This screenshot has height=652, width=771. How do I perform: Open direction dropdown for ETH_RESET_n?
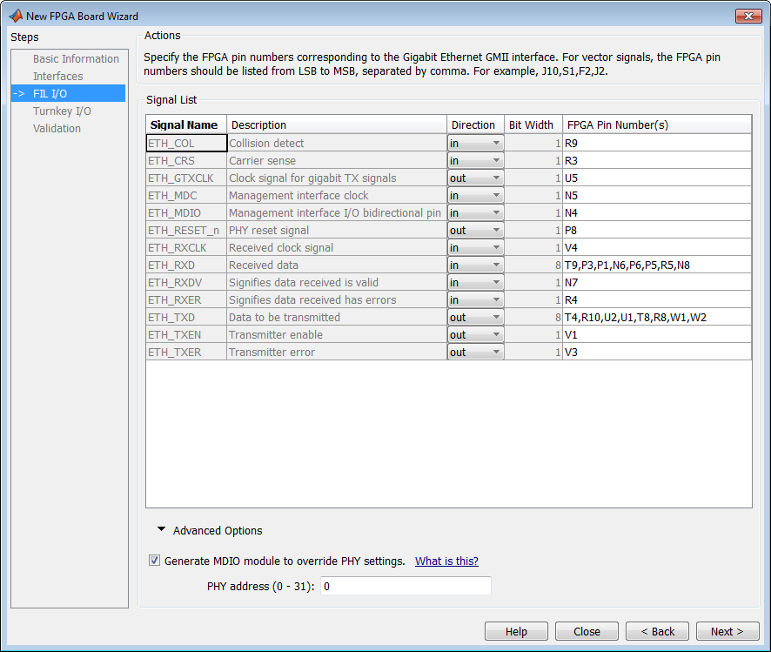(x=475, y=230)
